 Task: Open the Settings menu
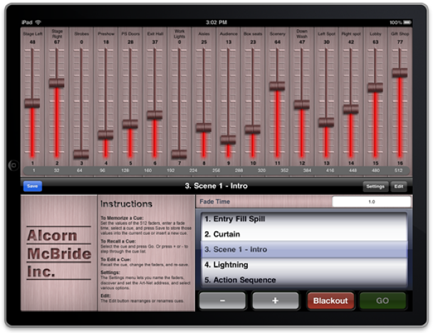pyautogui.click(x=376, y=186)
